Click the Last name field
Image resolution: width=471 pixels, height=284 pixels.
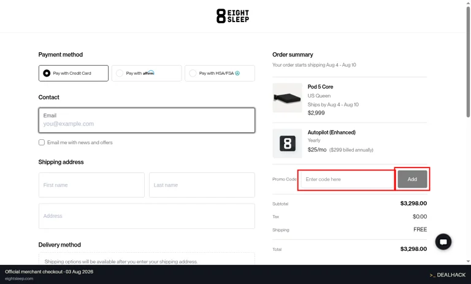click(202, 185)
